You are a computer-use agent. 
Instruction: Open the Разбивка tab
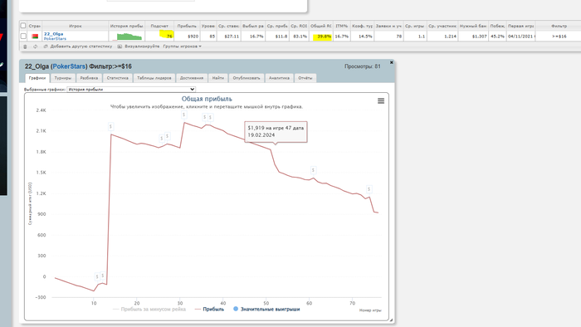pyautogui.click(x=89, y=78)
